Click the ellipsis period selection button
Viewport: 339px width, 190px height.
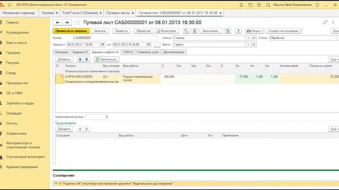(x=157, y=44)
